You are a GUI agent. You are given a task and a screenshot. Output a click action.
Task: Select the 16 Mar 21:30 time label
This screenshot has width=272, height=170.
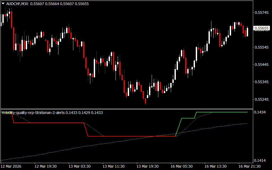click(x=249, y=166)
